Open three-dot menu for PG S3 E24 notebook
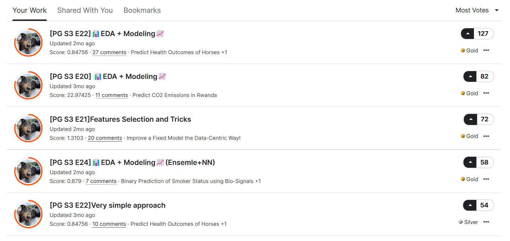 pyautogui.click(x=486, y=179)
